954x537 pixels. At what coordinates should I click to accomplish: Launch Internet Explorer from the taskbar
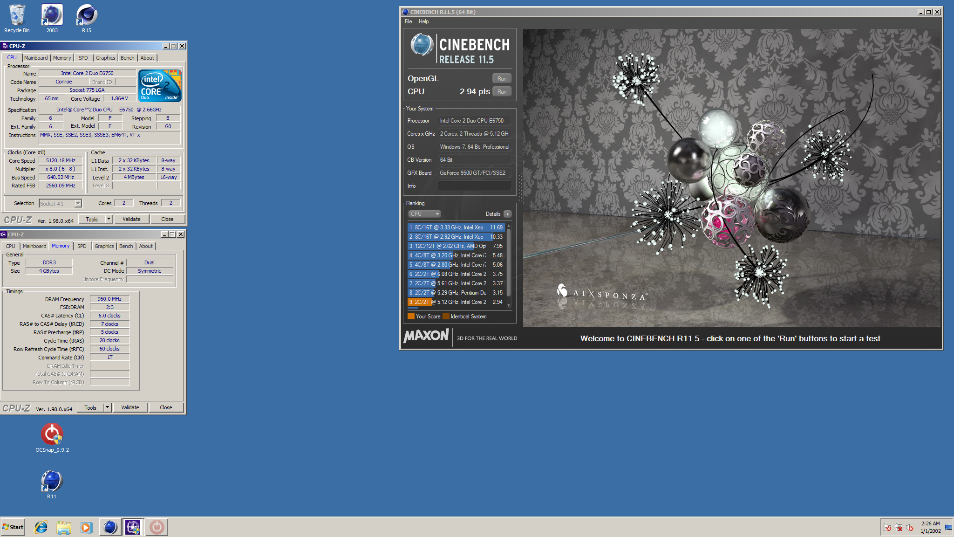(41, 527)
